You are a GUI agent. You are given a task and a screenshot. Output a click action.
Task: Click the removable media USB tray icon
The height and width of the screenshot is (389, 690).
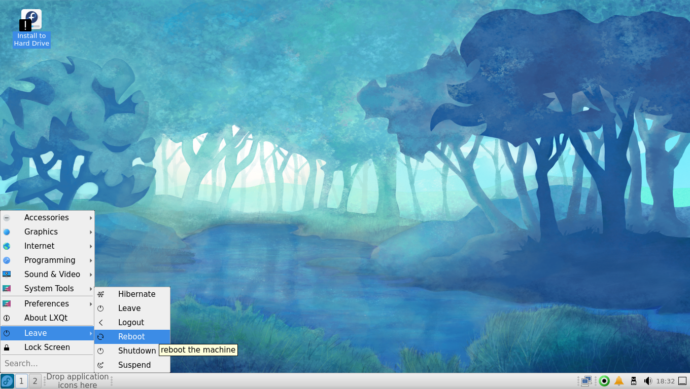(x=633, y=381)
